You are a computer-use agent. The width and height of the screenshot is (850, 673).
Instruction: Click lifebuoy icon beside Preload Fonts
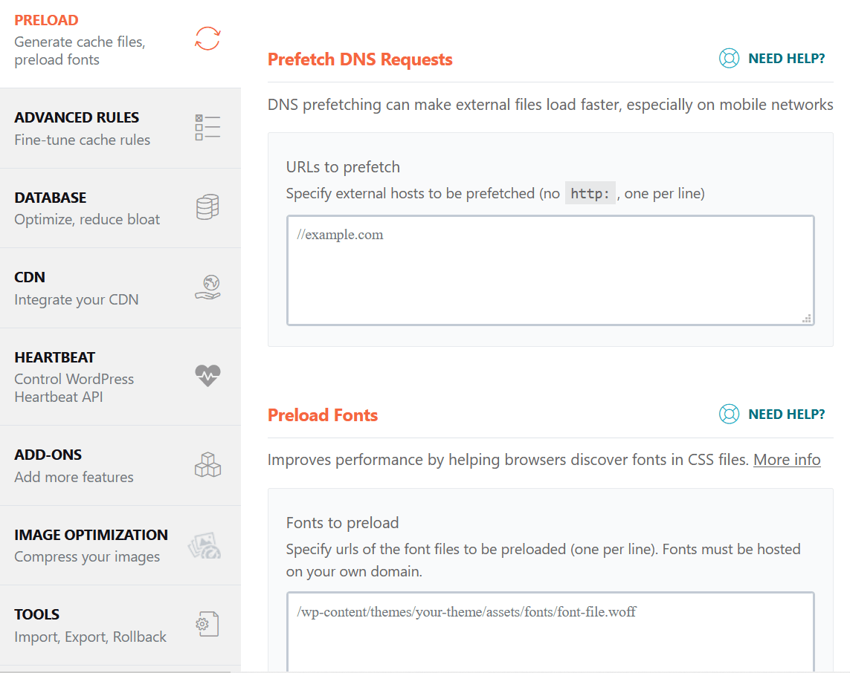[x=729, y=414]
